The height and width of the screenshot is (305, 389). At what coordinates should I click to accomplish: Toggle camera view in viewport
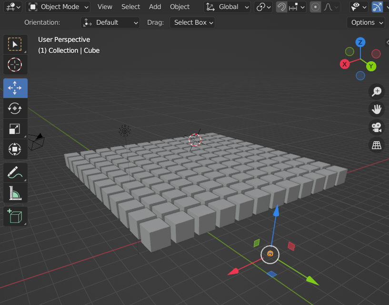click(377, 127)
